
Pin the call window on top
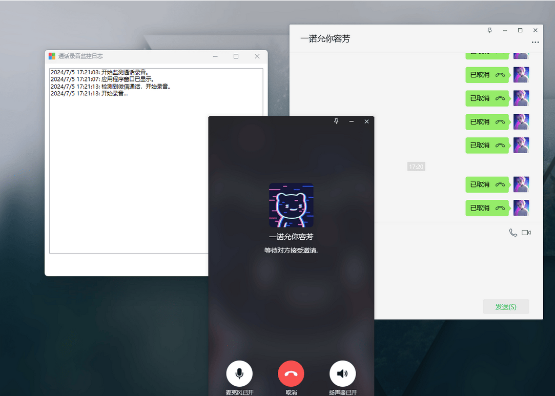(336, 121)
